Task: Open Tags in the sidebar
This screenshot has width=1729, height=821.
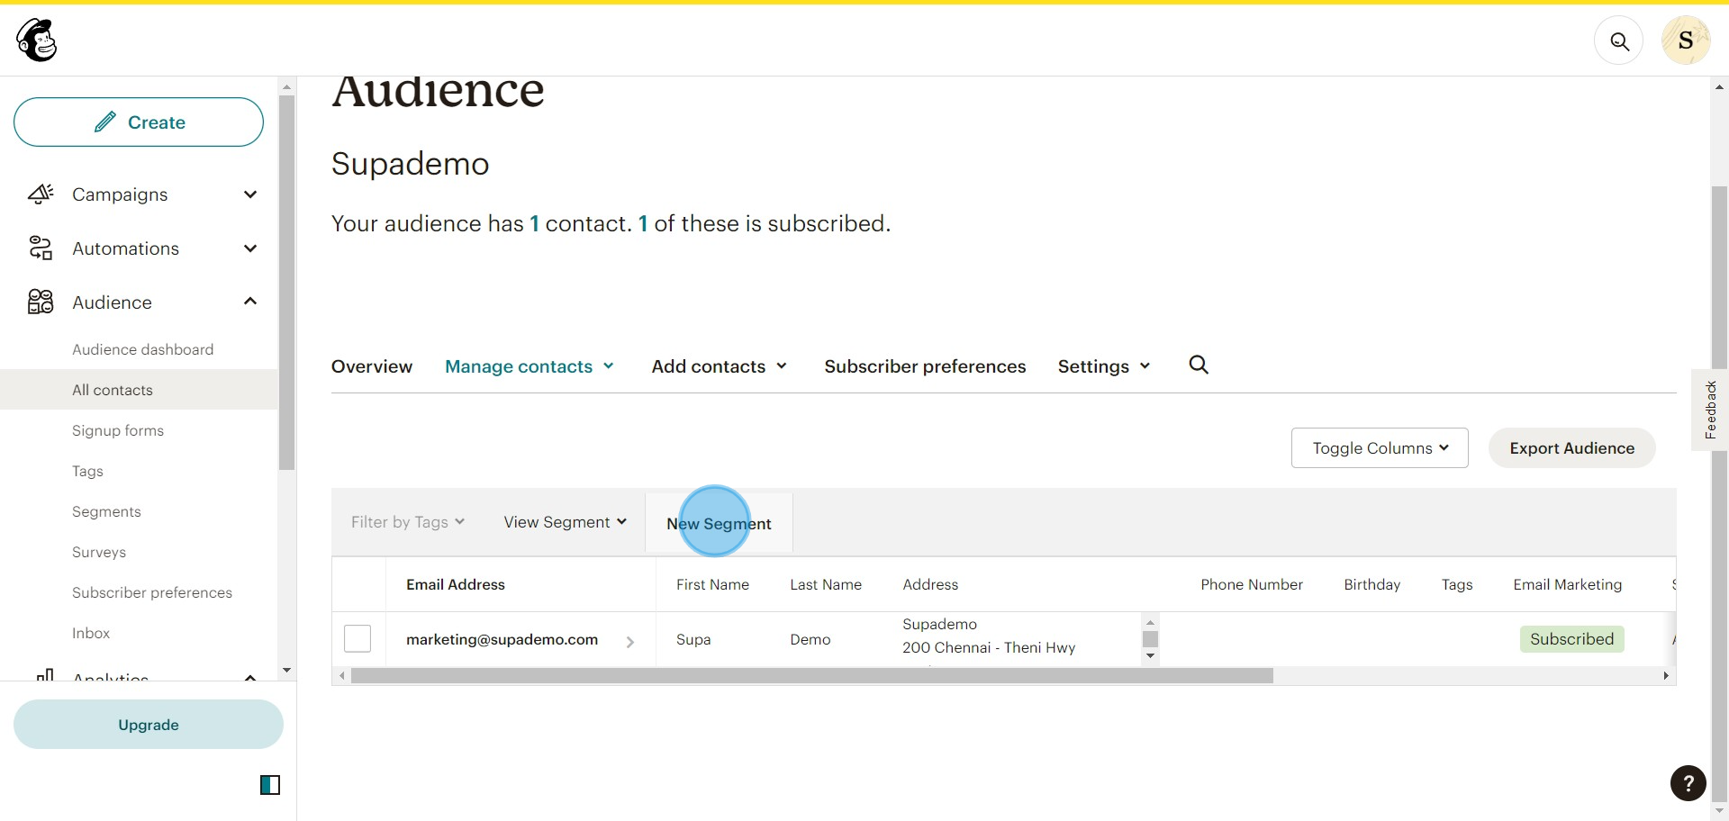Action: (87, 471)
